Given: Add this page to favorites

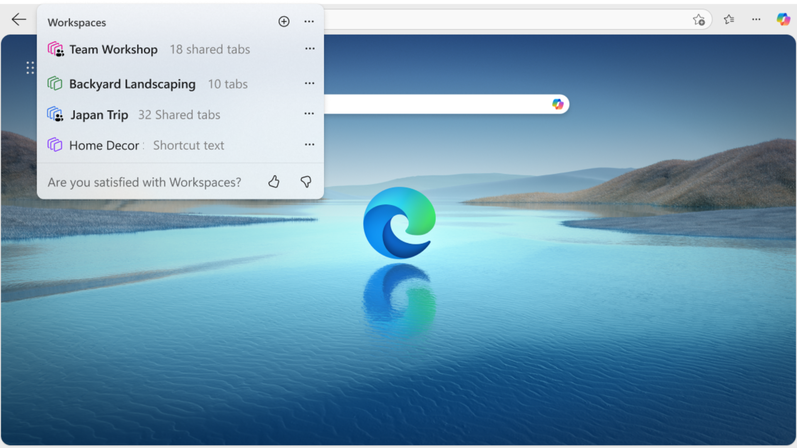Looking at the screenshot, I should (x=699, y=20).
